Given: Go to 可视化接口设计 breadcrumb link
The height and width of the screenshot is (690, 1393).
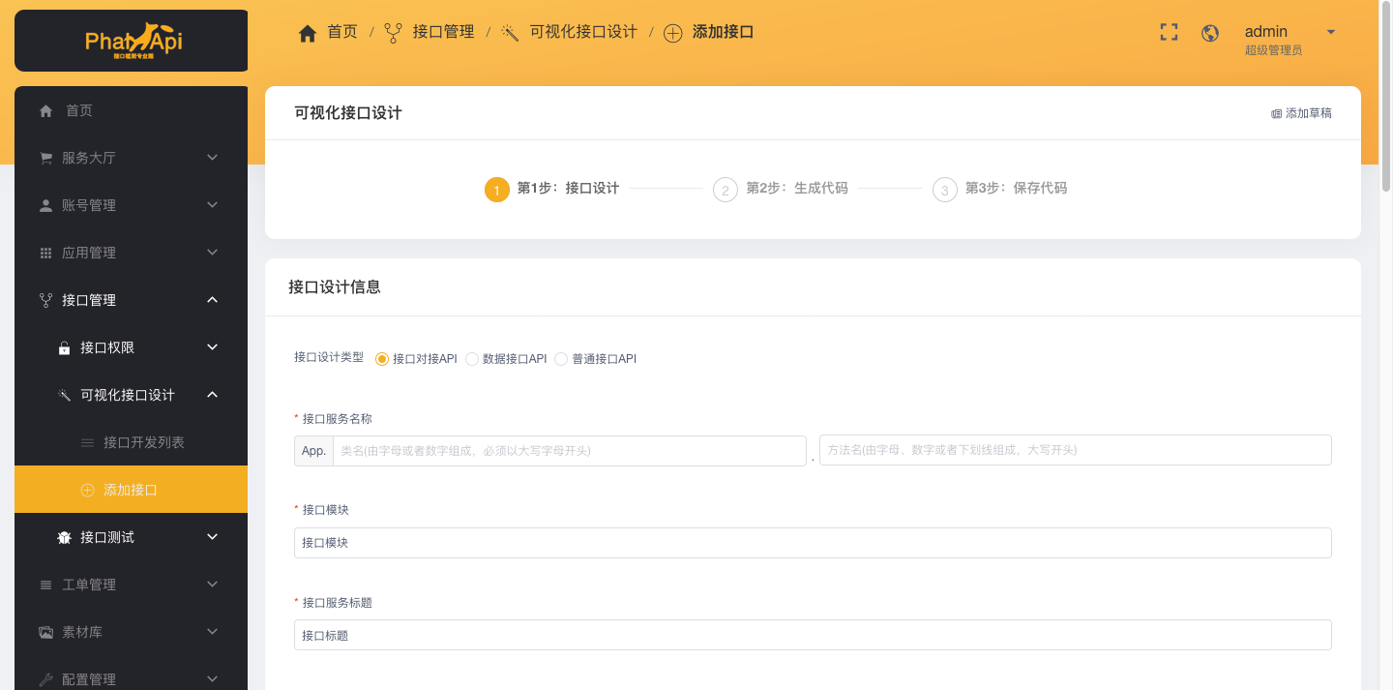Looking at the screenshot, I should click(x=583, y=32).
